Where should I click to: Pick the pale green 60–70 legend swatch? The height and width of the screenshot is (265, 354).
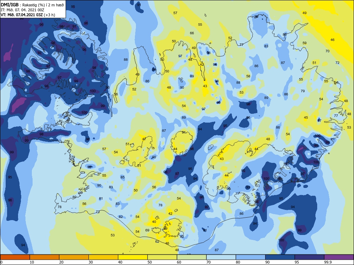192,257
